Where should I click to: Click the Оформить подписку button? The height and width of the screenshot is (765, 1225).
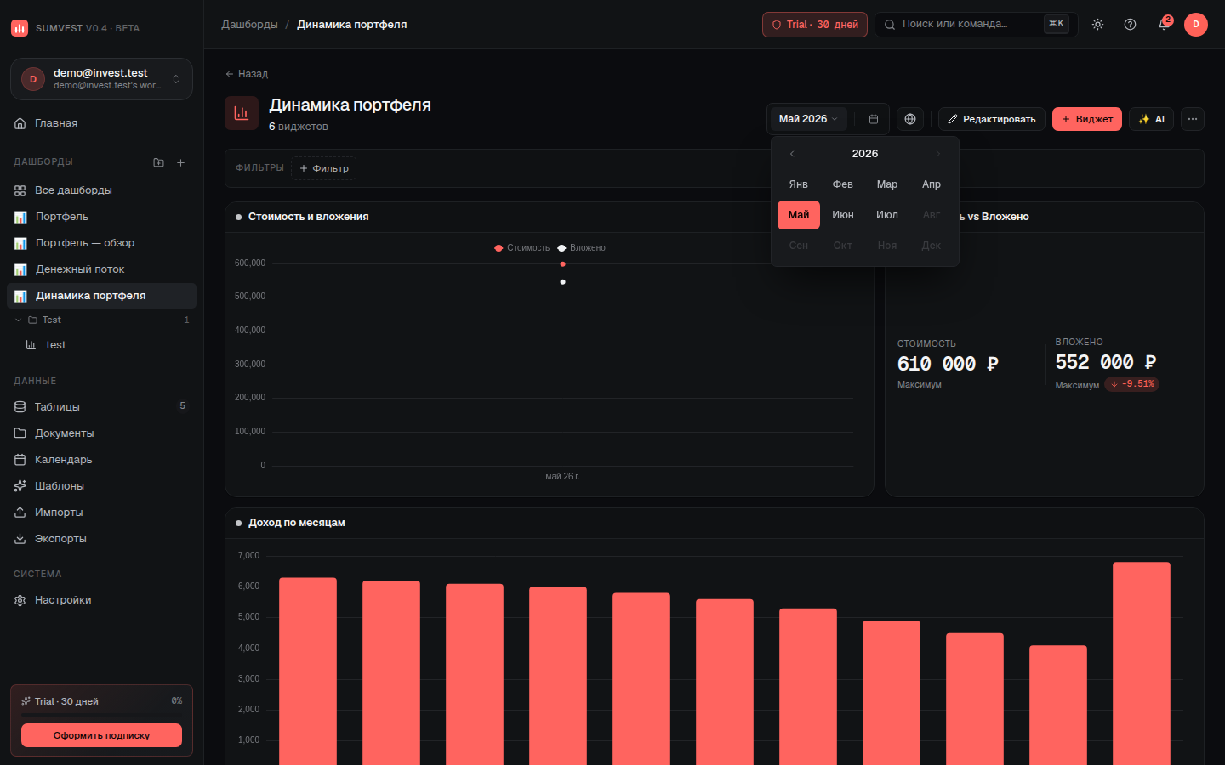tap(101, 735)
